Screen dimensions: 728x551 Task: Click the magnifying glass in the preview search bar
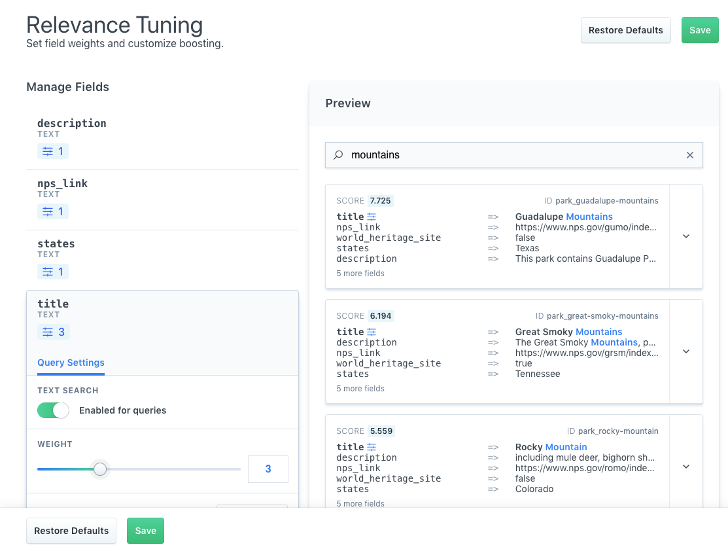coord(338,155)
